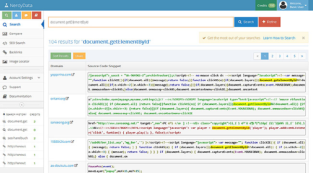Open the Welcome Basic User dropdown arrow
Viewport: 313px width, 173px height.
[x=306, y=5]
